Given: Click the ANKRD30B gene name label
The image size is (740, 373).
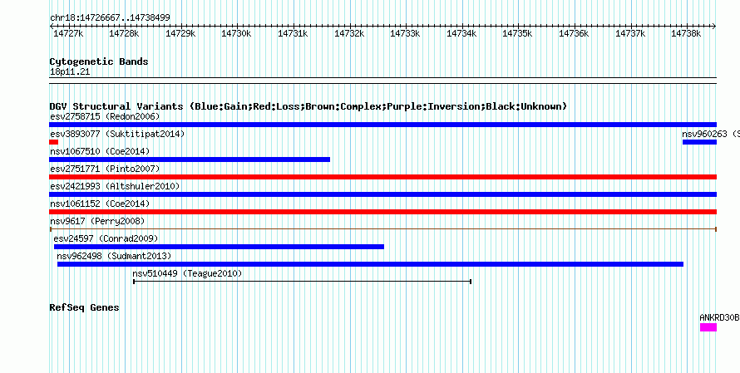Looking at the screenshot, I should [719, 318].
